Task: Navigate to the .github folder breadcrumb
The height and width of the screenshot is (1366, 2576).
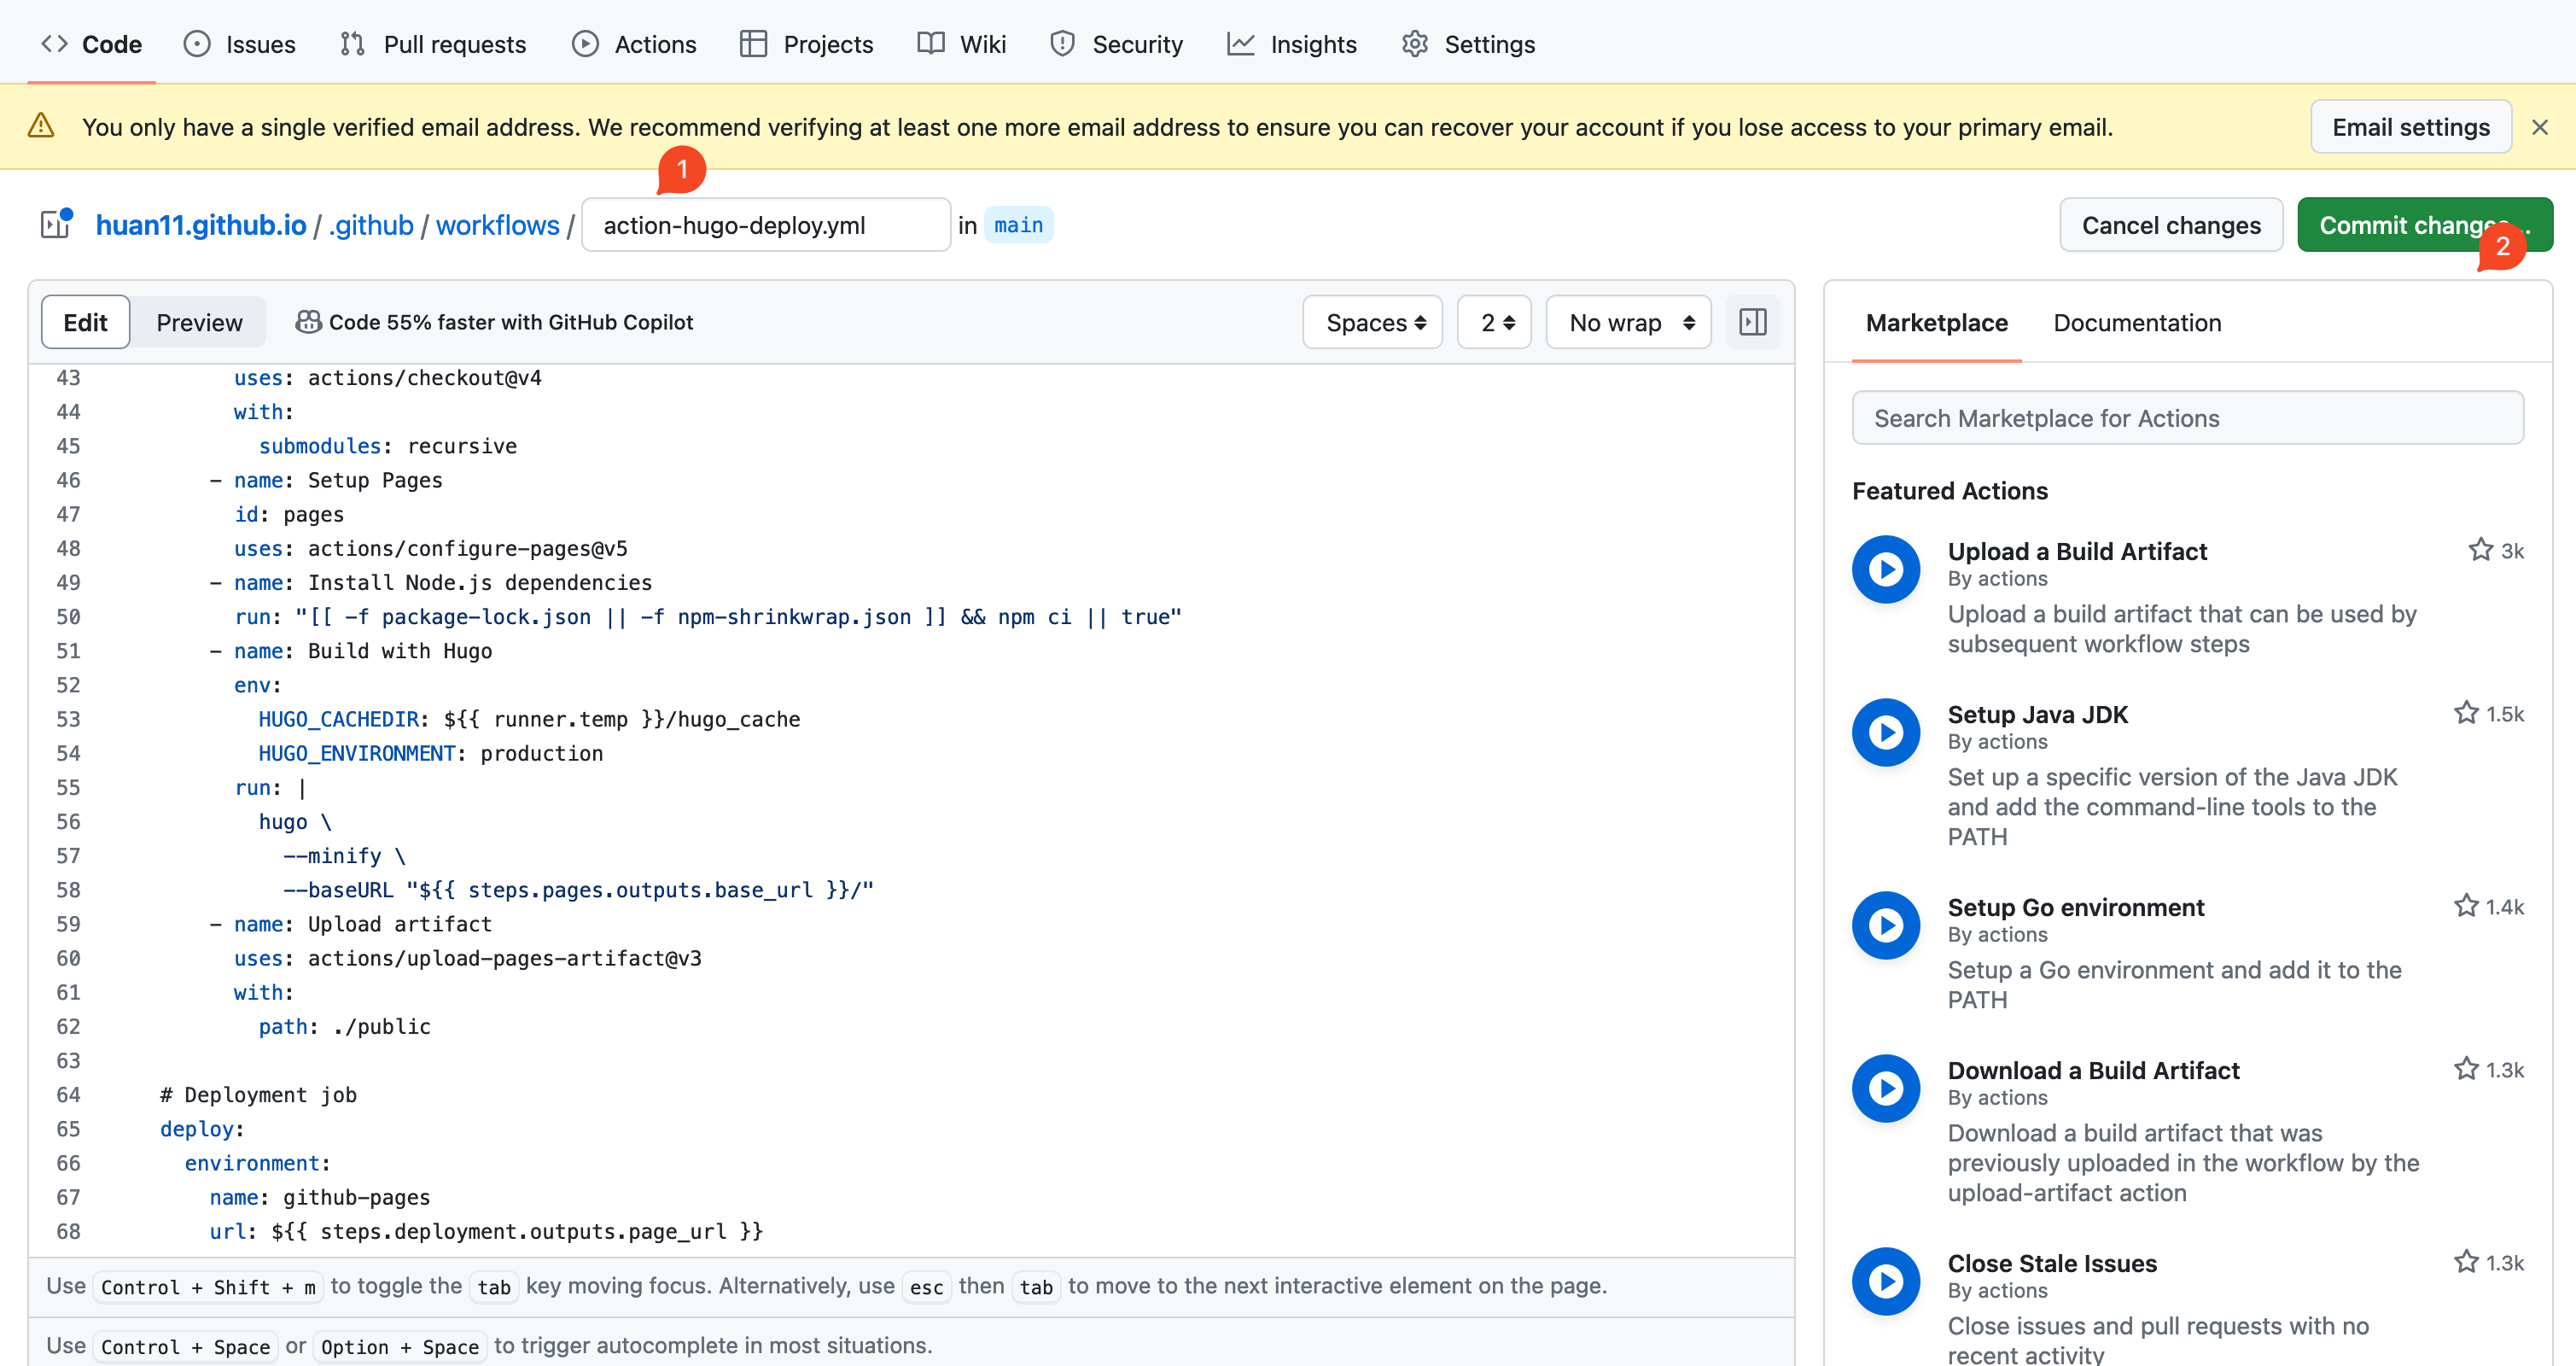Action: [371, 225]
